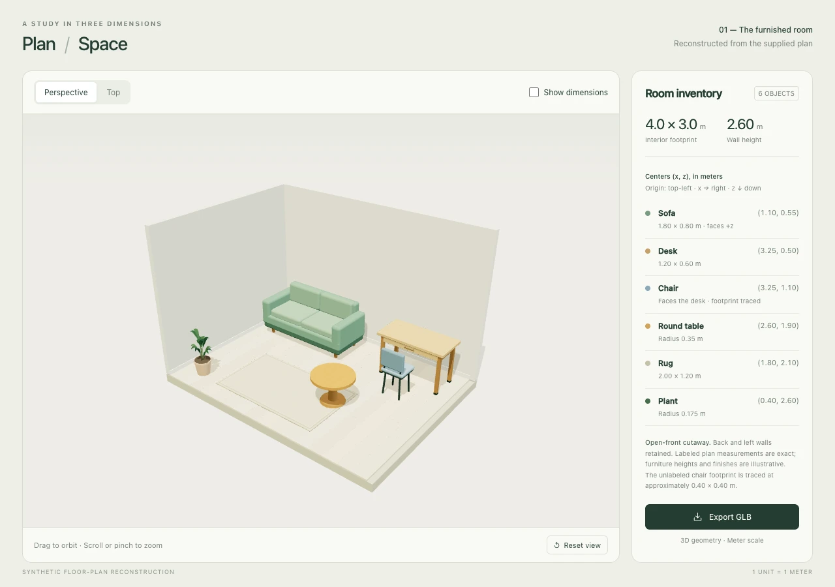Click the blue Chair color dot
Screen dimensions: 835x587
coord(648,288)
